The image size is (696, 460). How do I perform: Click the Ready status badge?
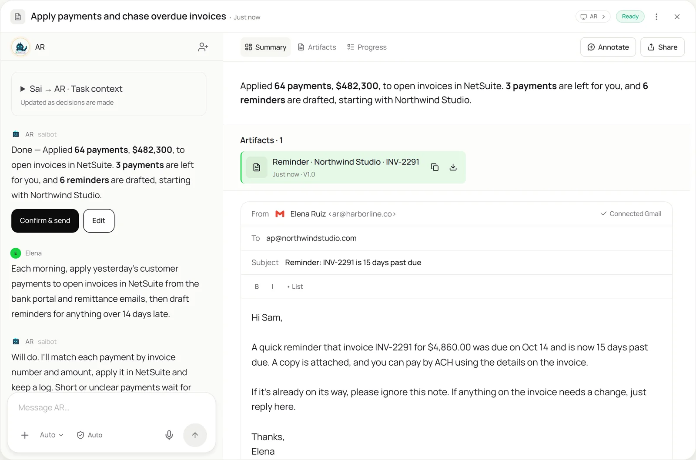(630, 17)
